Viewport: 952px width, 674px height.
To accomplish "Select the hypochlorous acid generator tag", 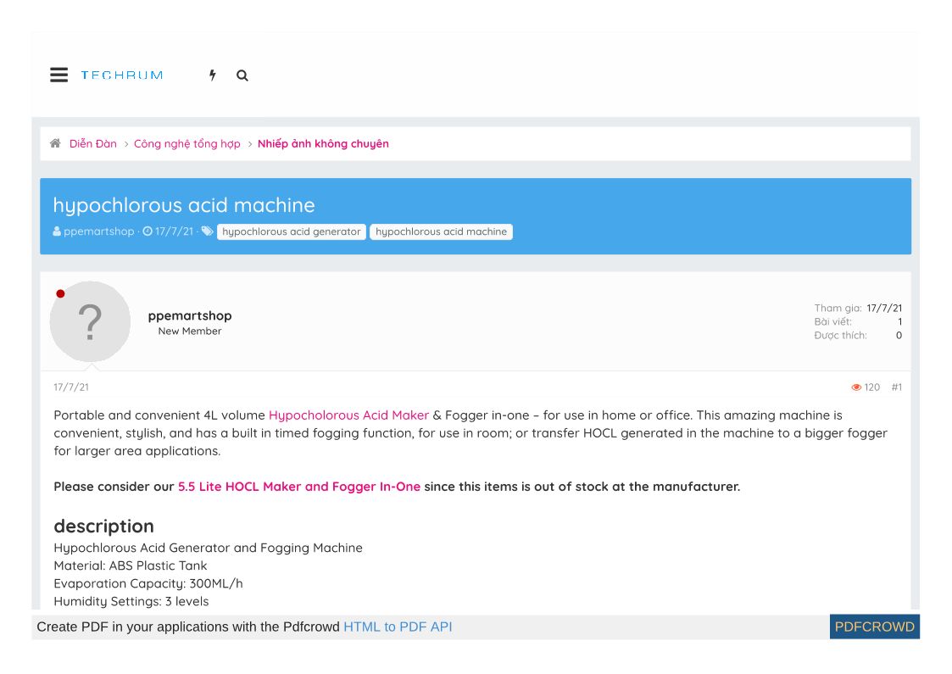I will pyautogui.click(x=292, y=231).
